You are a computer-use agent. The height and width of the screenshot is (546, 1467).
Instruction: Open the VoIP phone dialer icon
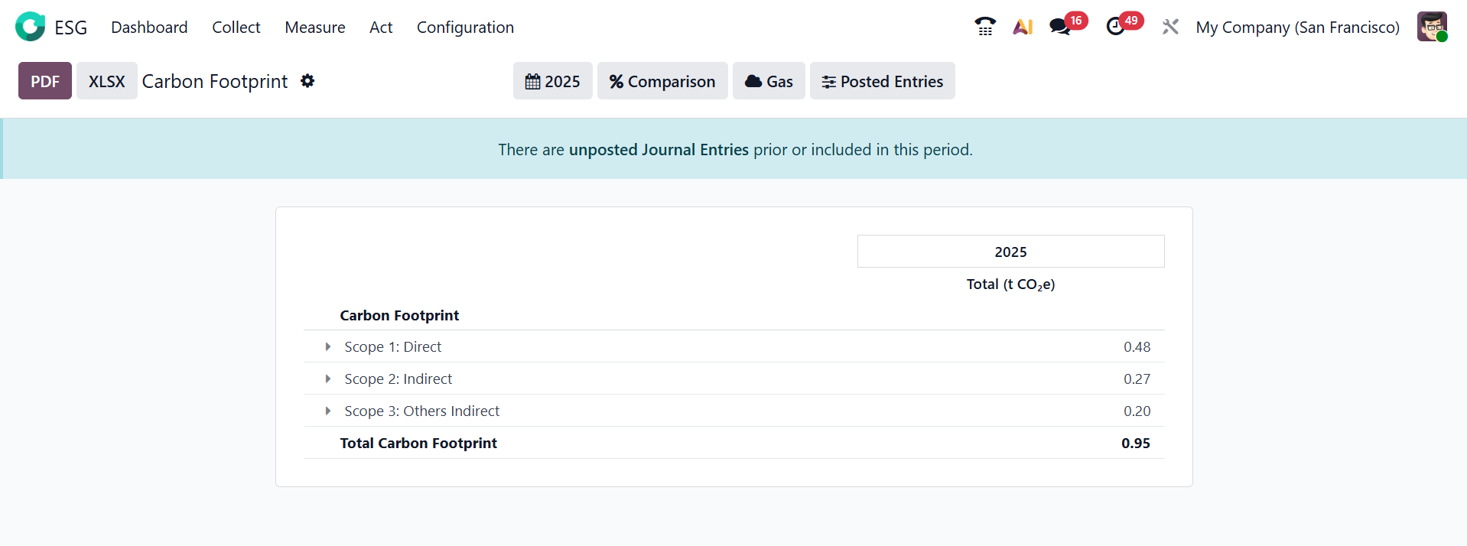click(x=985, y=27)
